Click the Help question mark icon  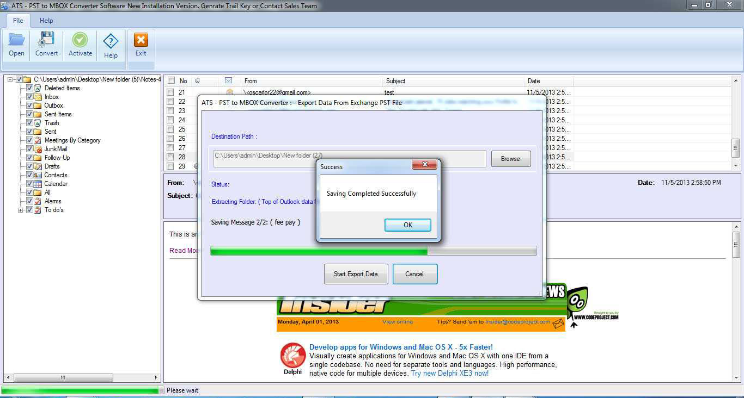(111, 41)
